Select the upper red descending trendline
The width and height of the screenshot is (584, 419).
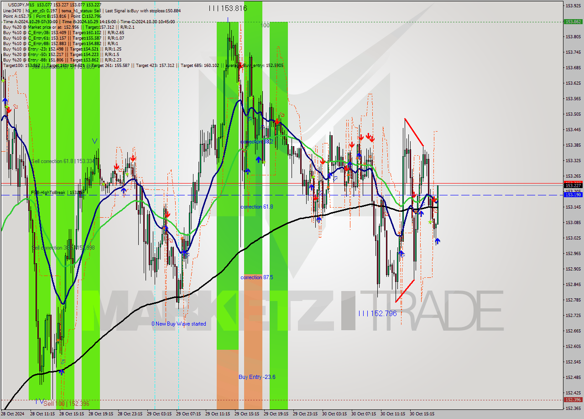point(414,132)
